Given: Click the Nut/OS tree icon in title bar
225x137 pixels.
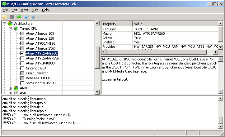Looking at the screenshot, I should (4, 4).
